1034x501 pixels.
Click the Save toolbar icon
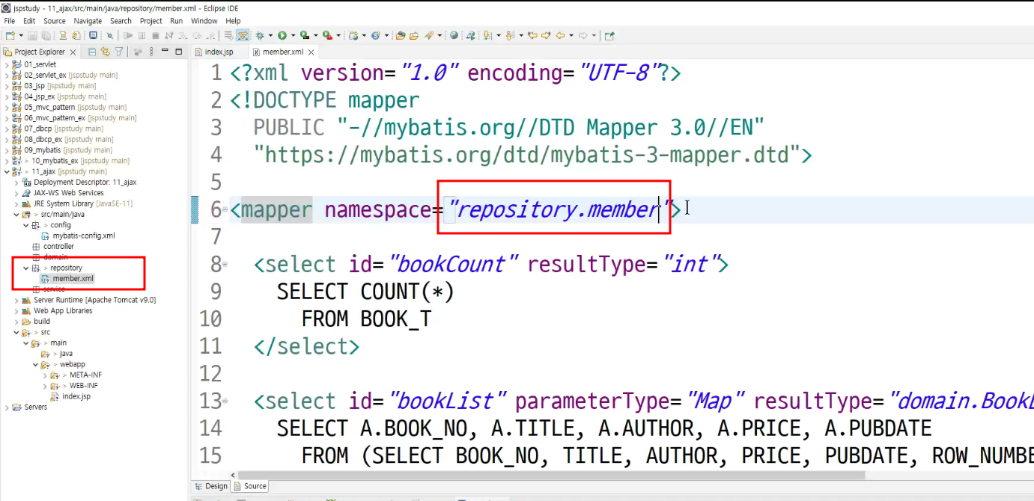coord(32,35)
